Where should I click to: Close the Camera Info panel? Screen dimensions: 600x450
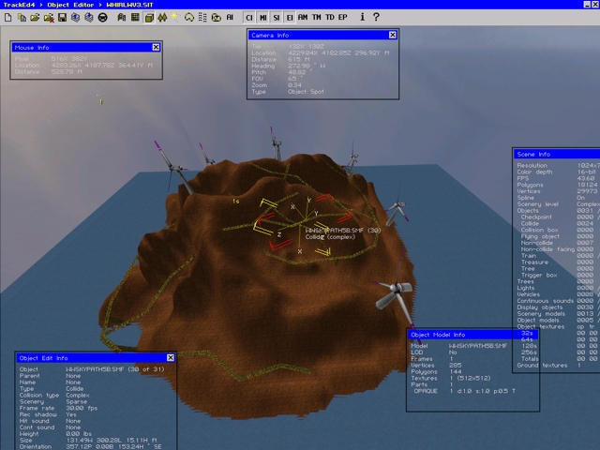tap(393, 35)
